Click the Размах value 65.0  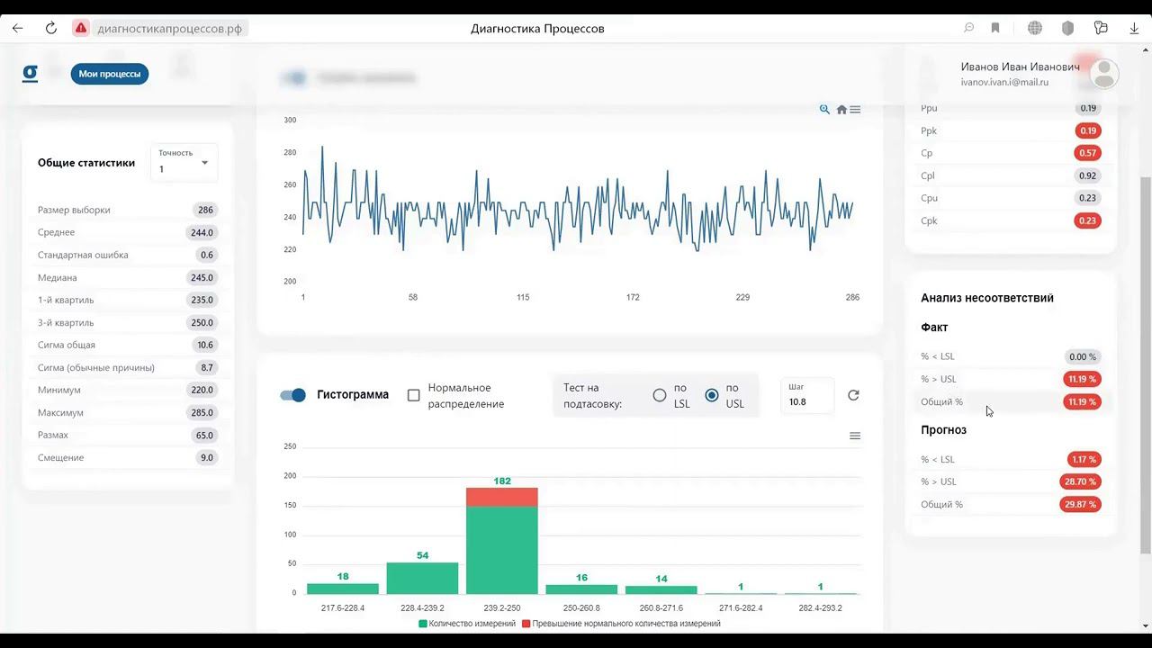205,435
